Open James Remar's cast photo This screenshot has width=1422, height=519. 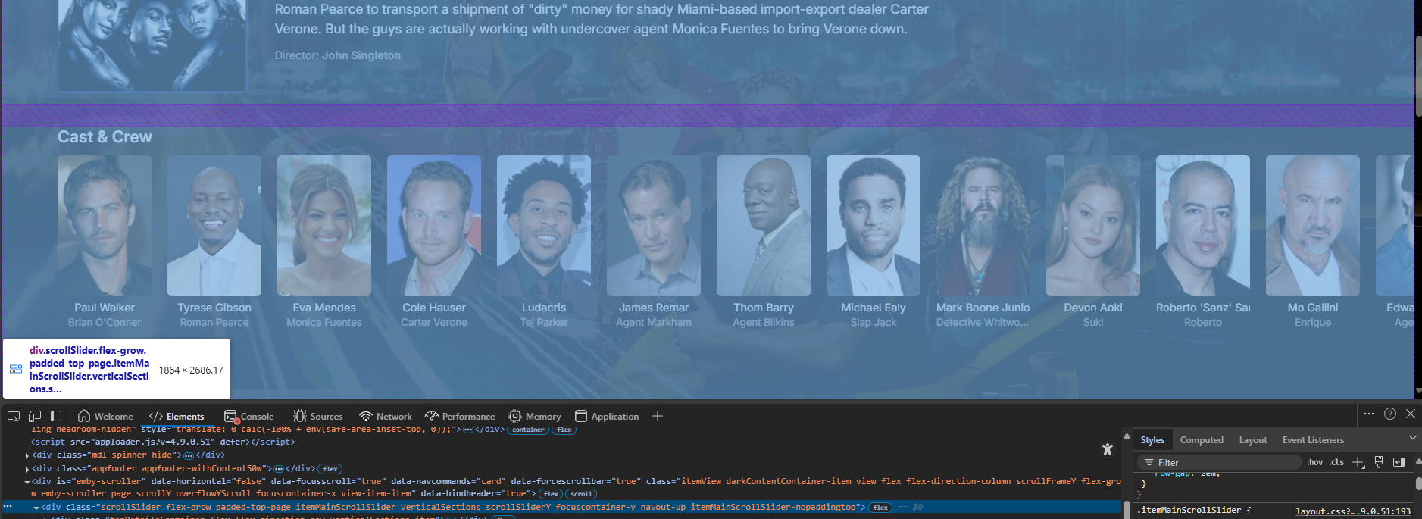[654, 226]
